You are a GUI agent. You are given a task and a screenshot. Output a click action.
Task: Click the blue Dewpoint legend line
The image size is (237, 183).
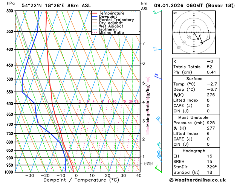[95, 17]
